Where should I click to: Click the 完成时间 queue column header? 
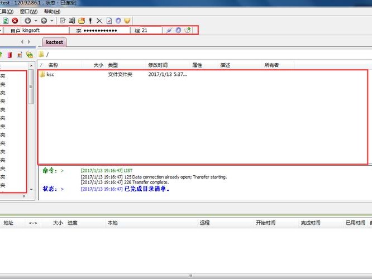[x=311, y=223]
